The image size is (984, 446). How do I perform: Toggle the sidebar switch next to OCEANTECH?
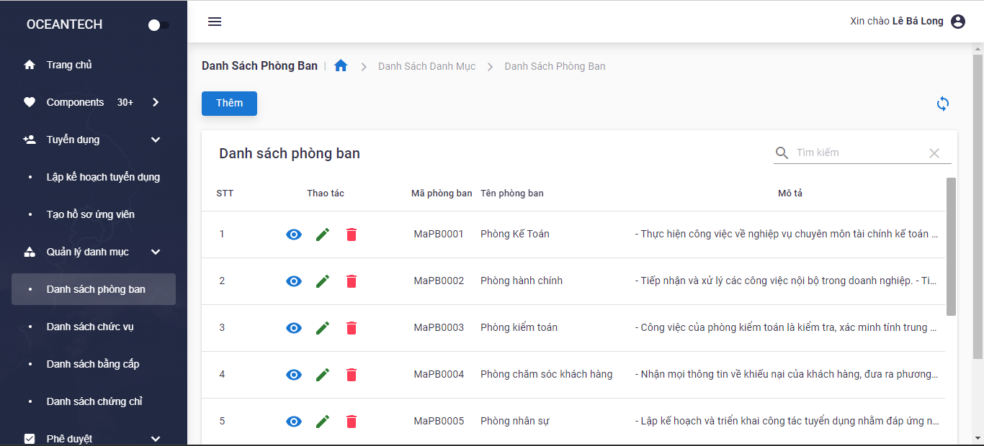point(158,25)
